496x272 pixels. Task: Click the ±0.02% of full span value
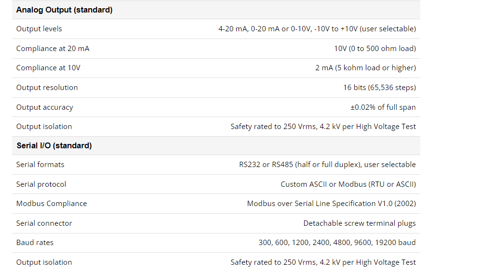pyautogui.click(x=383, y=107)
